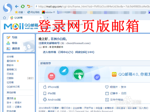Click 收信 to receive mail
Screen dimensions: 150x112
[x=15, y=43]
